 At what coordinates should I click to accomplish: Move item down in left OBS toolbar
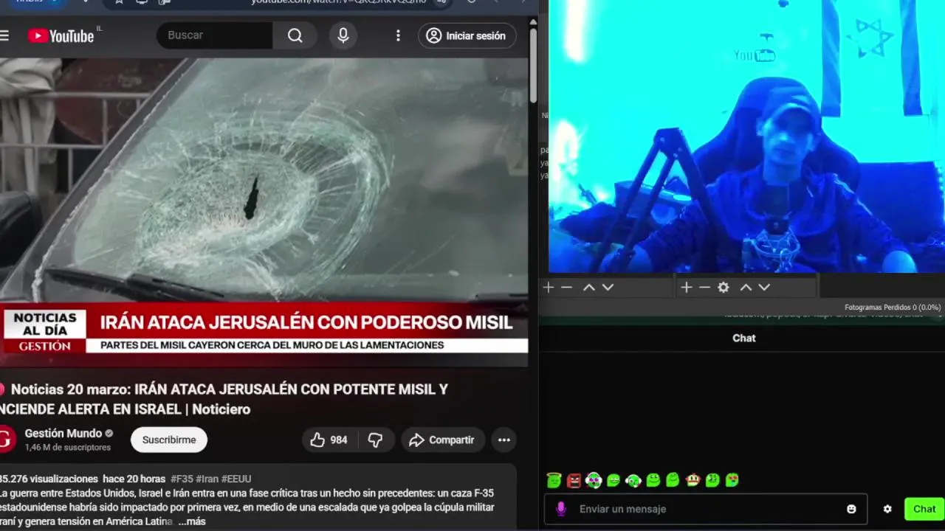click(608, 288)
